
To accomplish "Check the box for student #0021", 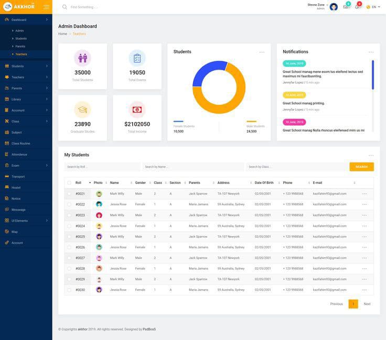I will 69,194.
